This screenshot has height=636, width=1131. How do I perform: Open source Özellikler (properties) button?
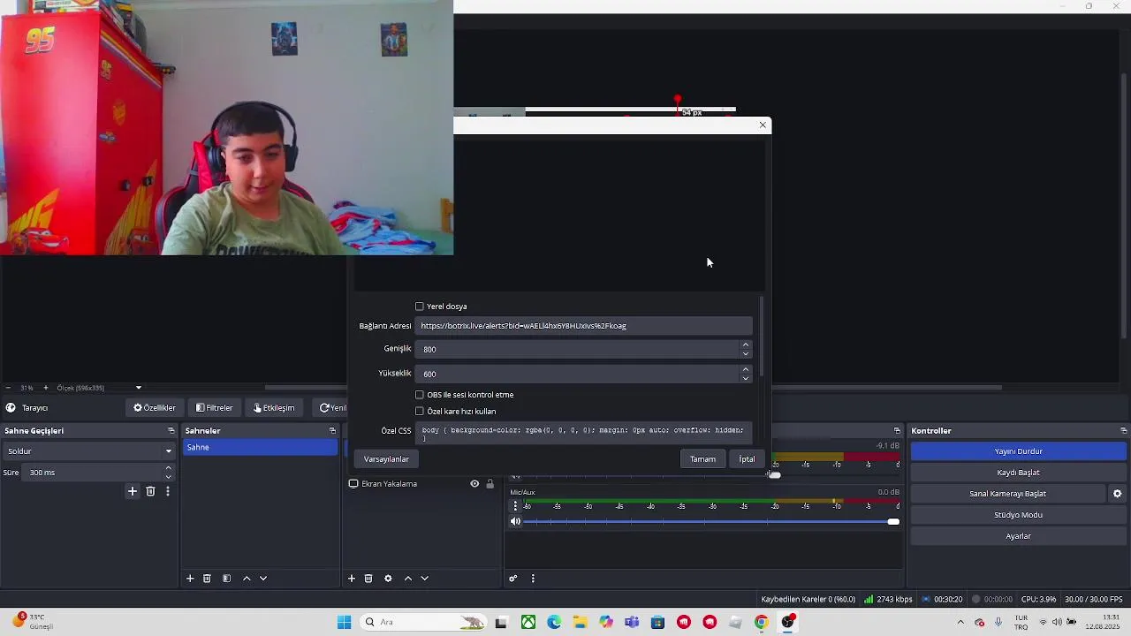tap(155, 408)
